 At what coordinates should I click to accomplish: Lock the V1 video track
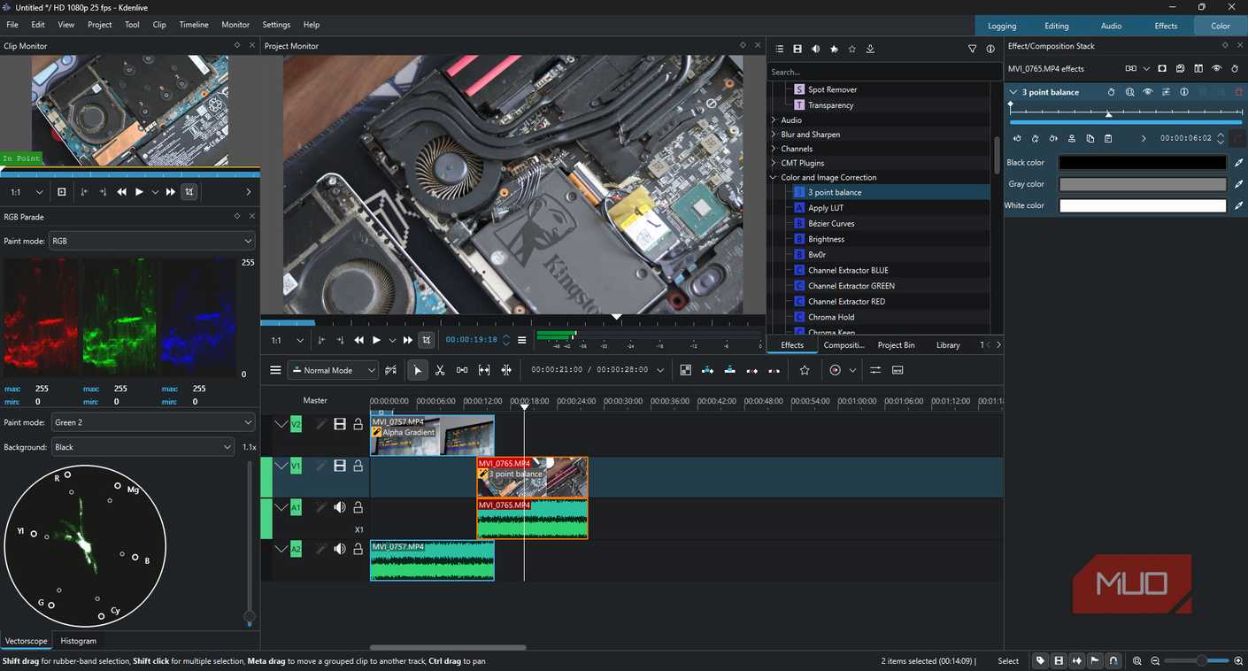click(358, 466)
